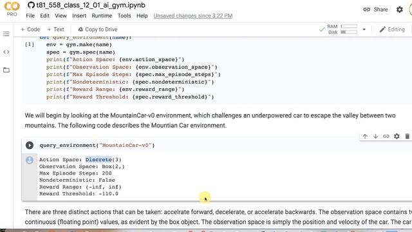
Task: Switch mode via Editing pencil button
Action: click(x=392, y=30)
